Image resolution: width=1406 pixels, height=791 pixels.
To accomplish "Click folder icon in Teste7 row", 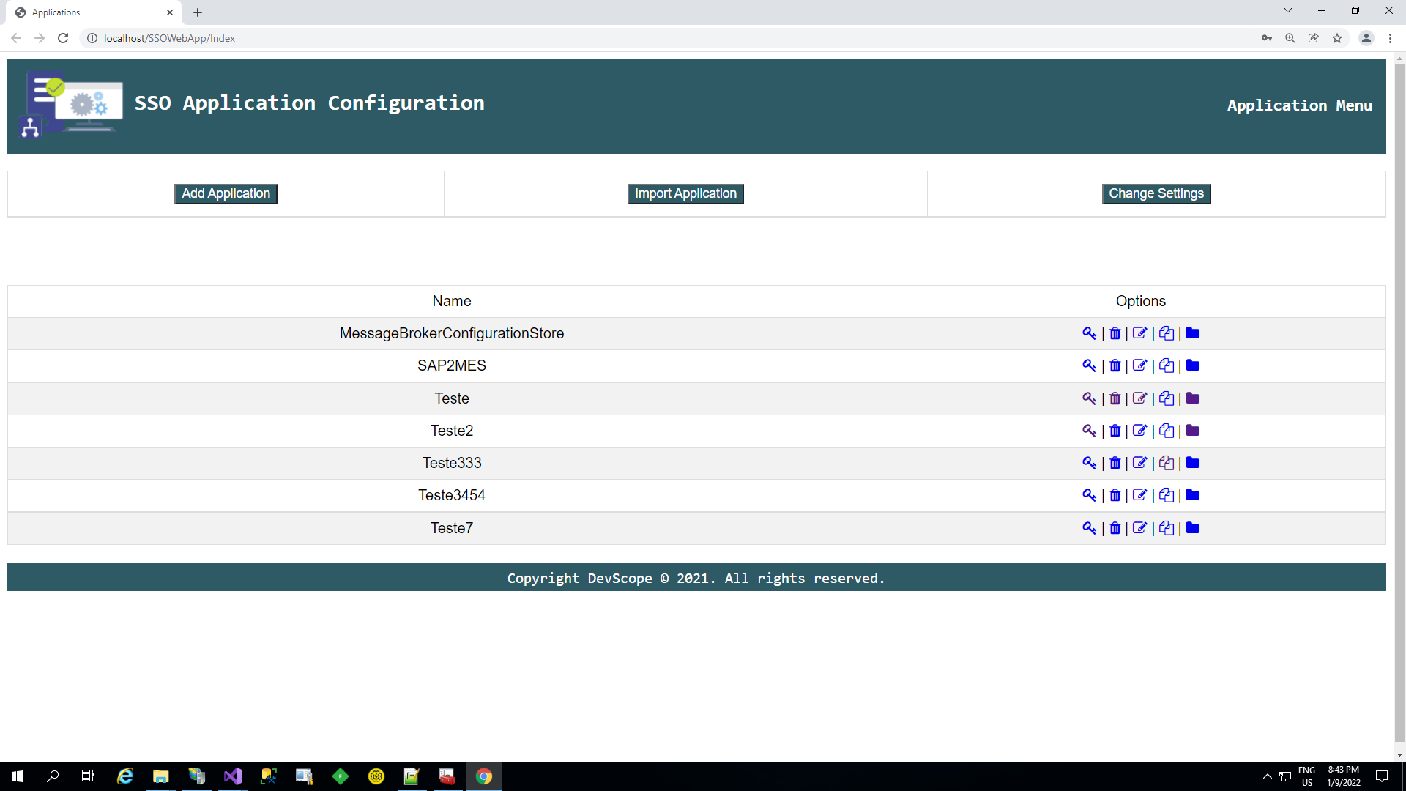I will point(1192,528).
